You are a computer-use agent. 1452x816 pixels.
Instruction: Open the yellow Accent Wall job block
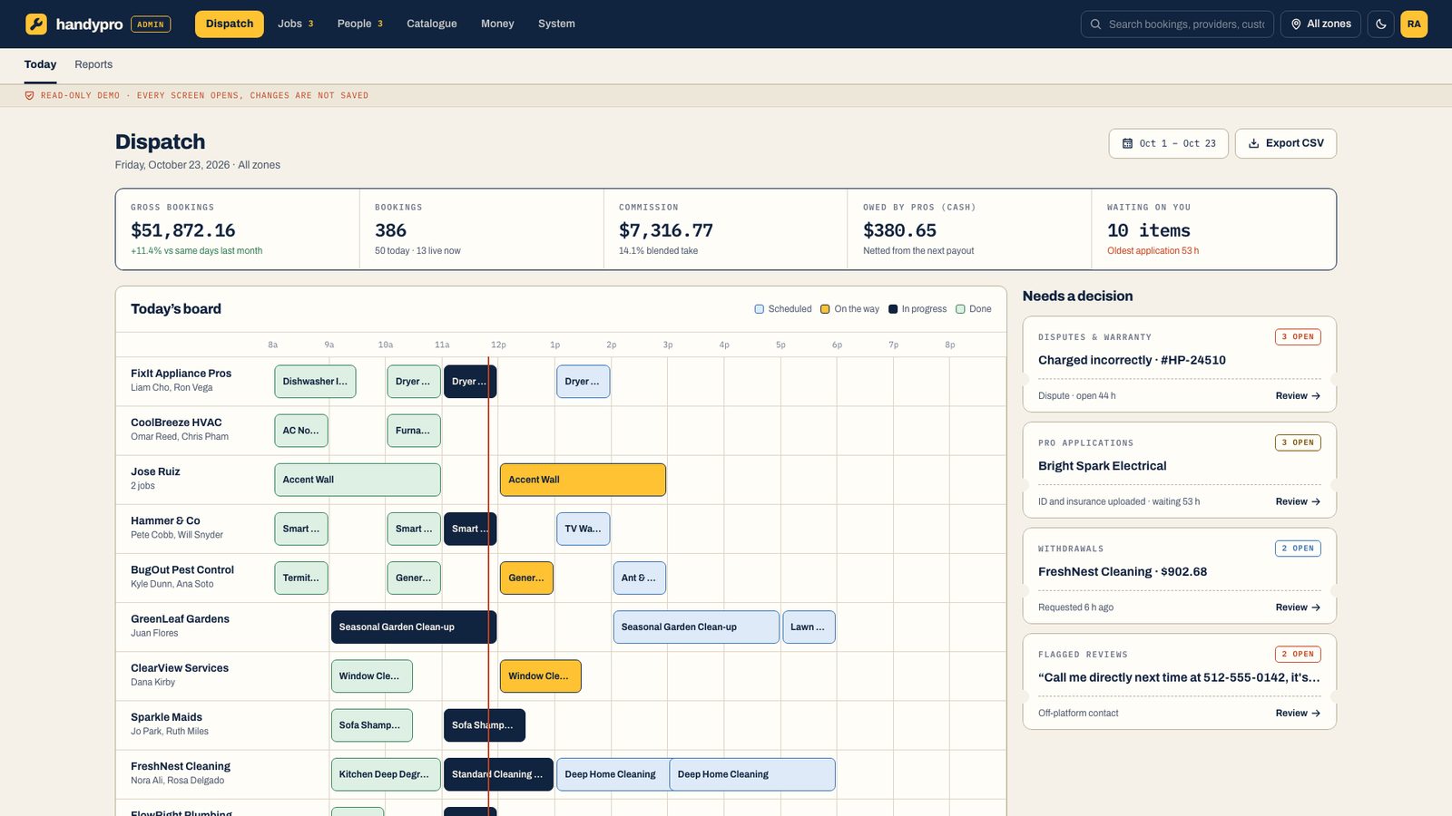[x=583, y=480]
